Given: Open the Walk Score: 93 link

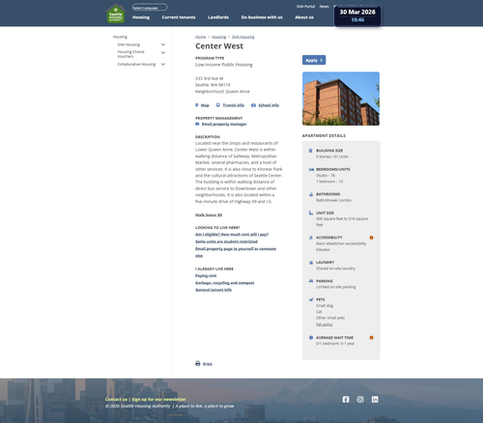Looking at the screenshot, I should [x=209, y=215].
